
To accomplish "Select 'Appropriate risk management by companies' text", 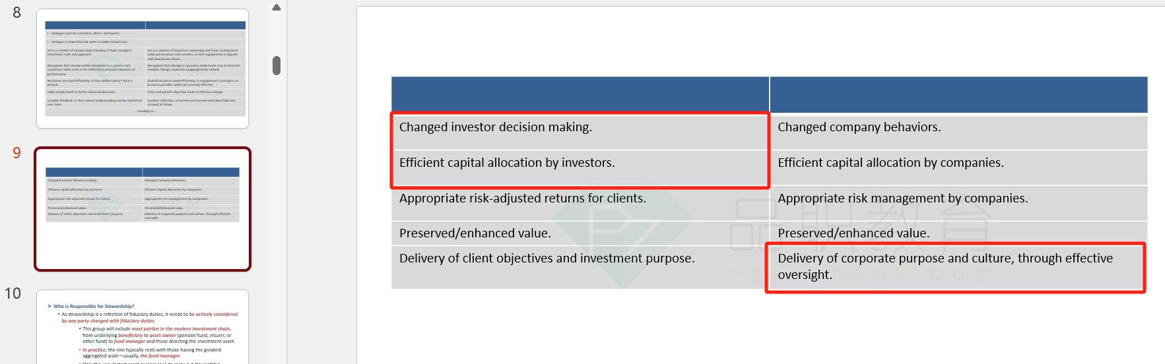I will click(903, 198).
